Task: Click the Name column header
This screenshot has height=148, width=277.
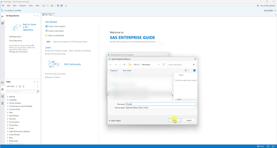Action: coord(181,75)
